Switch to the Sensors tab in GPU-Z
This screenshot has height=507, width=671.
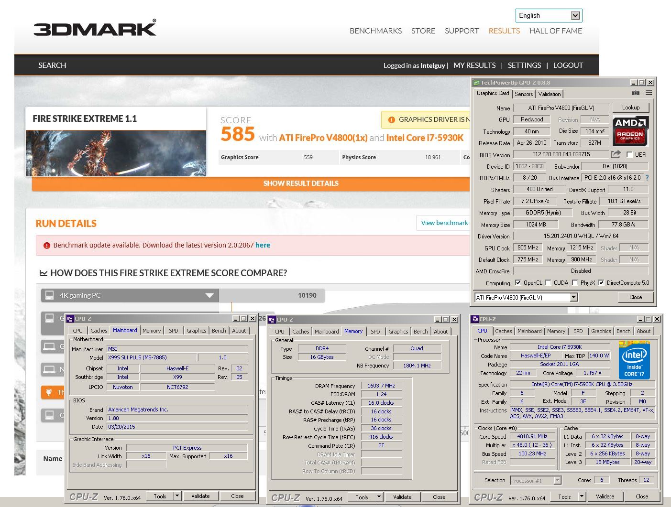click(524, 94)
